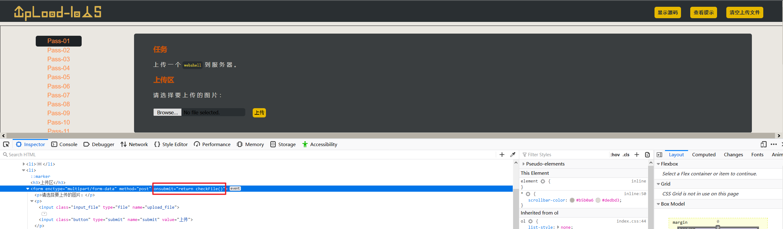The width and height of the screenshot is (783, 229).
Task: Click the #dedbd3 color swatch
Action: (598, 200)
